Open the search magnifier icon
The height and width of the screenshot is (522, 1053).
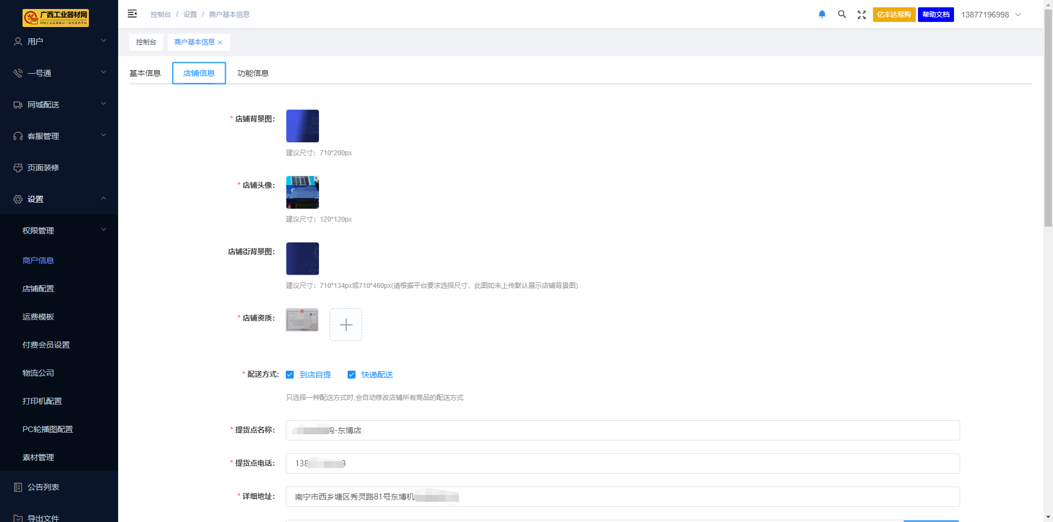[x=841, y=15]
